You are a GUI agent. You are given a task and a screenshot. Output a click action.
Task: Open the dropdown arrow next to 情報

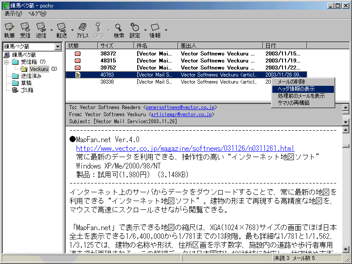tap(166, 30)
